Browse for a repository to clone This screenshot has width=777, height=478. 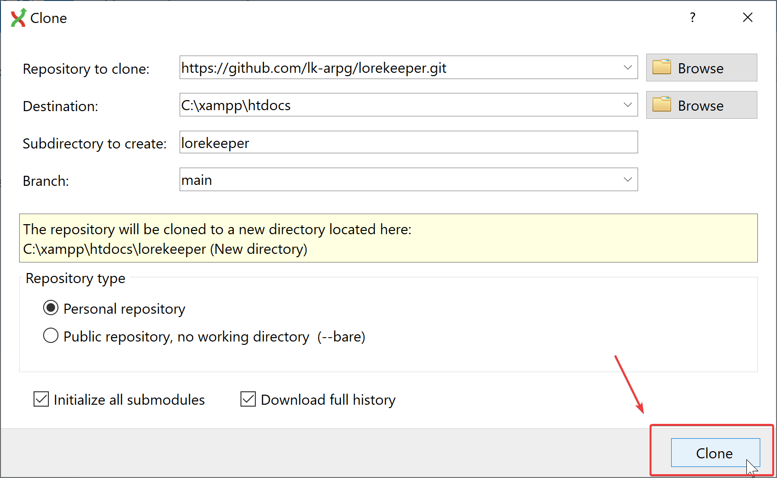point(701,68)
